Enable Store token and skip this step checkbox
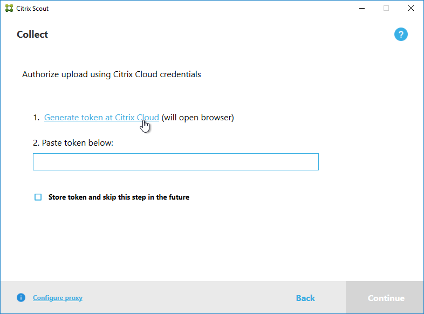The image size is (424, 314). point(38,197)
